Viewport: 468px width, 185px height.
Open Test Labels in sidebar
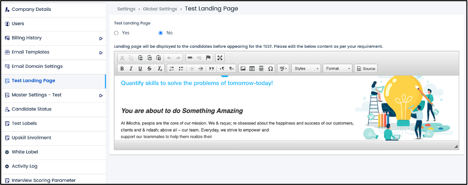click(x=53, y=123)
